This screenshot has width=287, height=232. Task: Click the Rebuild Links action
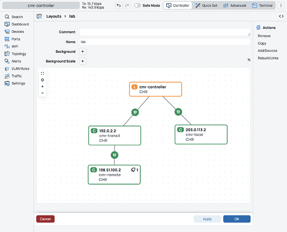pos(268,58)
